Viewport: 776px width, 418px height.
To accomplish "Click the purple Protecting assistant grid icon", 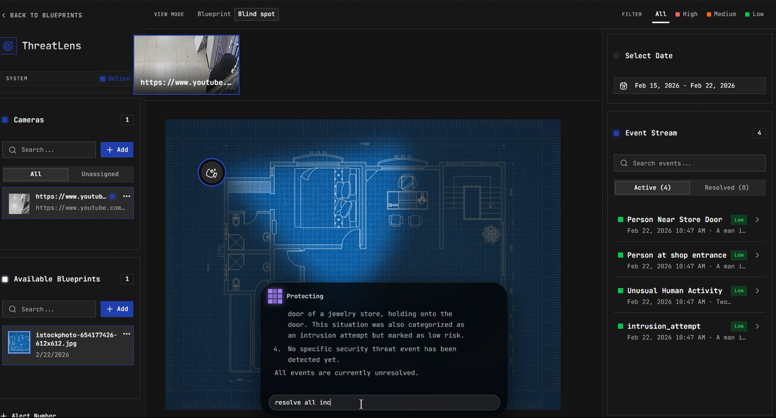I will point(275,296).
